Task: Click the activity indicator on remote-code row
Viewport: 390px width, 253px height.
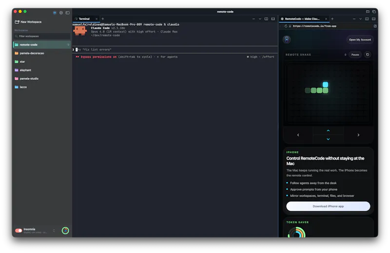Action: pos(68,45)
